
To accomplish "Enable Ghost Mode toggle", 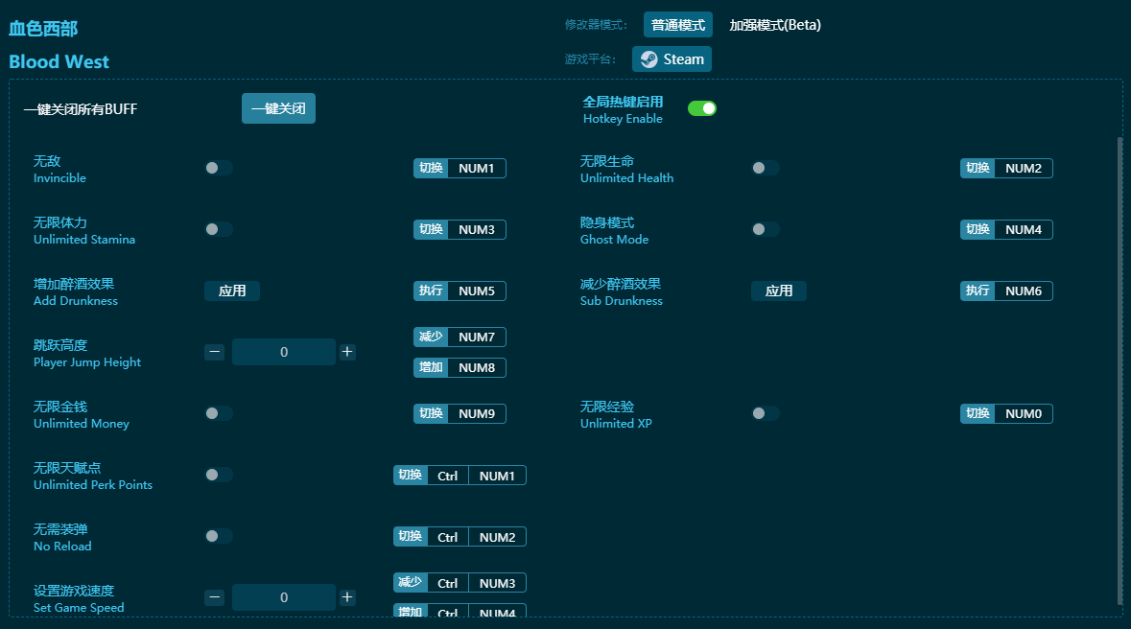I will (x=765, y=229).
